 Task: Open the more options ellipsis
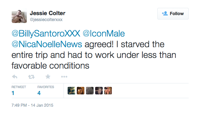coord(64,77)
